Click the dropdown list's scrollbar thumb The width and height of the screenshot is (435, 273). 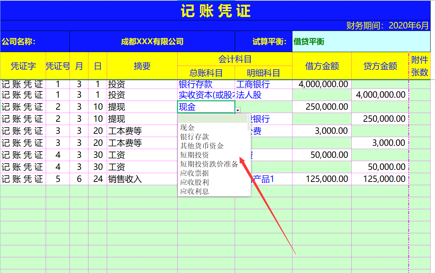pos(249,123)
